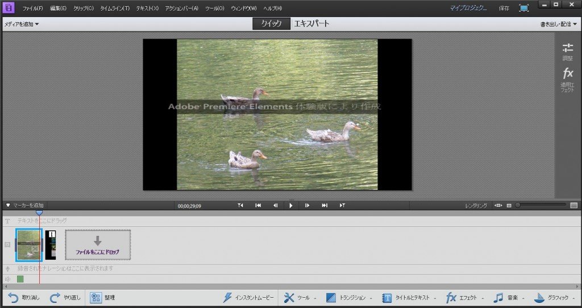Click the blue playhead marker on timeline
582x308 pixels.
tap(39, 213)
